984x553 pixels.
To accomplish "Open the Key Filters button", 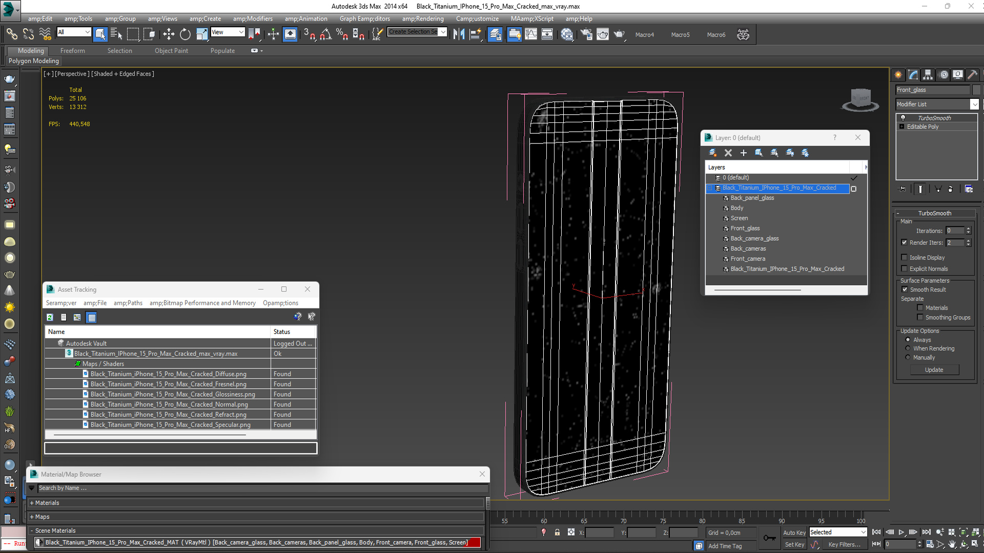I will tap(844, 544).
